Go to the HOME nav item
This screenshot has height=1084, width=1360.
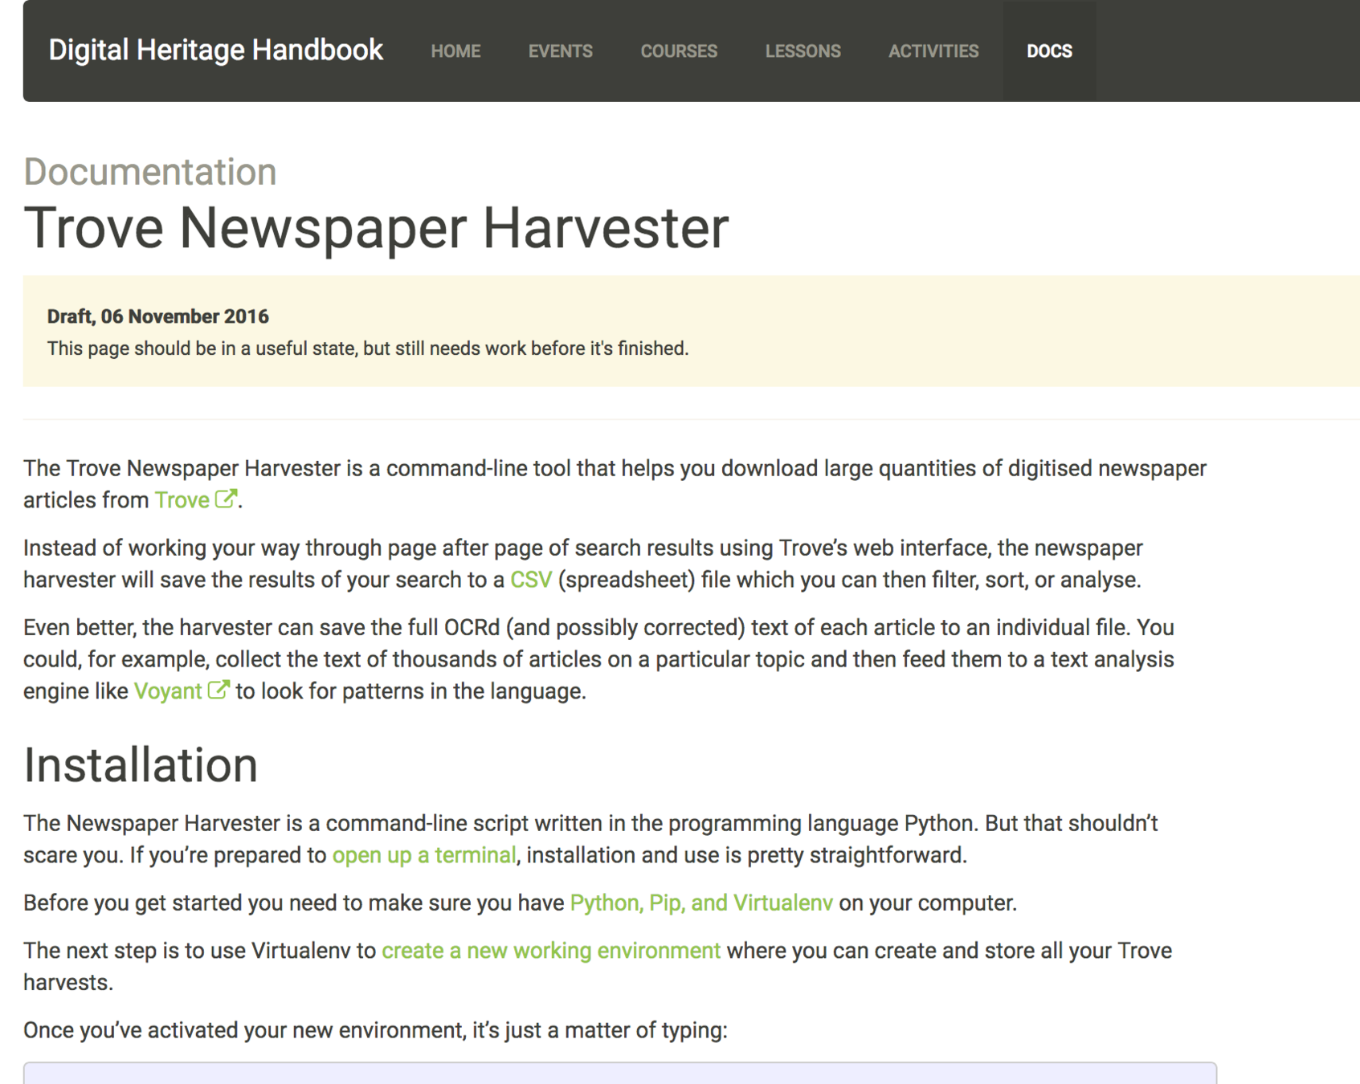(x=455, y=51)
